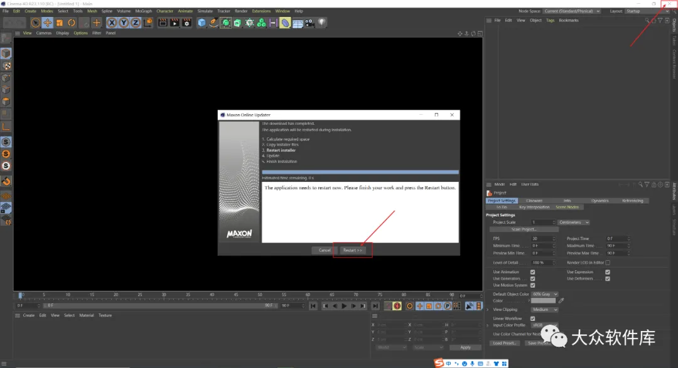Disable the Use Animation checkbox
The width and height of the screenshot is (678, 368).
pyautogui.click(x=532, y=272)
